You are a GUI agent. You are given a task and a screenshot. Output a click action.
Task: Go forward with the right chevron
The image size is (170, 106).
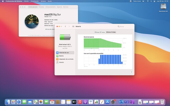tap(69, 26)
